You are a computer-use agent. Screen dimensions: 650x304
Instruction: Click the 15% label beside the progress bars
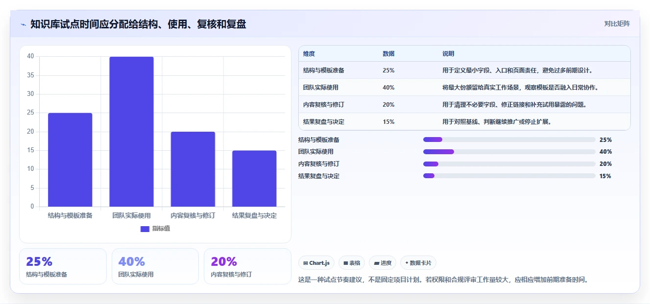[x=605, y=176]
